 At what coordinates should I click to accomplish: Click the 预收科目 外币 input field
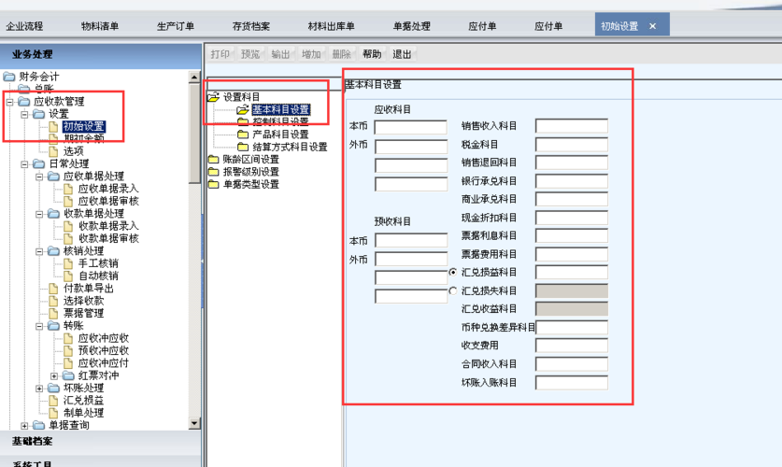[411, 259]
